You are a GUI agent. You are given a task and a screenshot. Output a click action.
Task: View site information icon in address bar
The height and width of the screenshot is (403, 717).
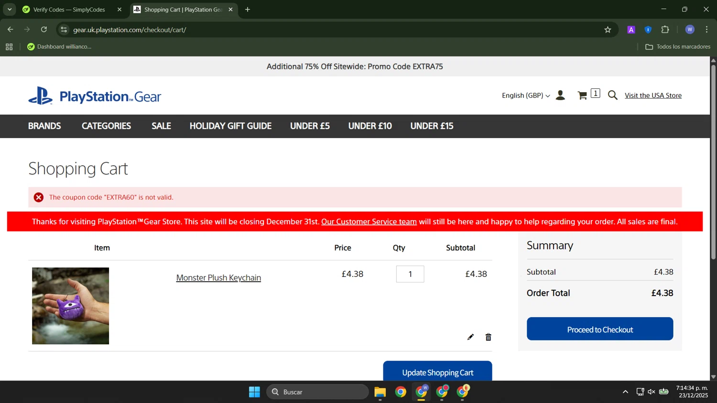[x=64, y=30]
